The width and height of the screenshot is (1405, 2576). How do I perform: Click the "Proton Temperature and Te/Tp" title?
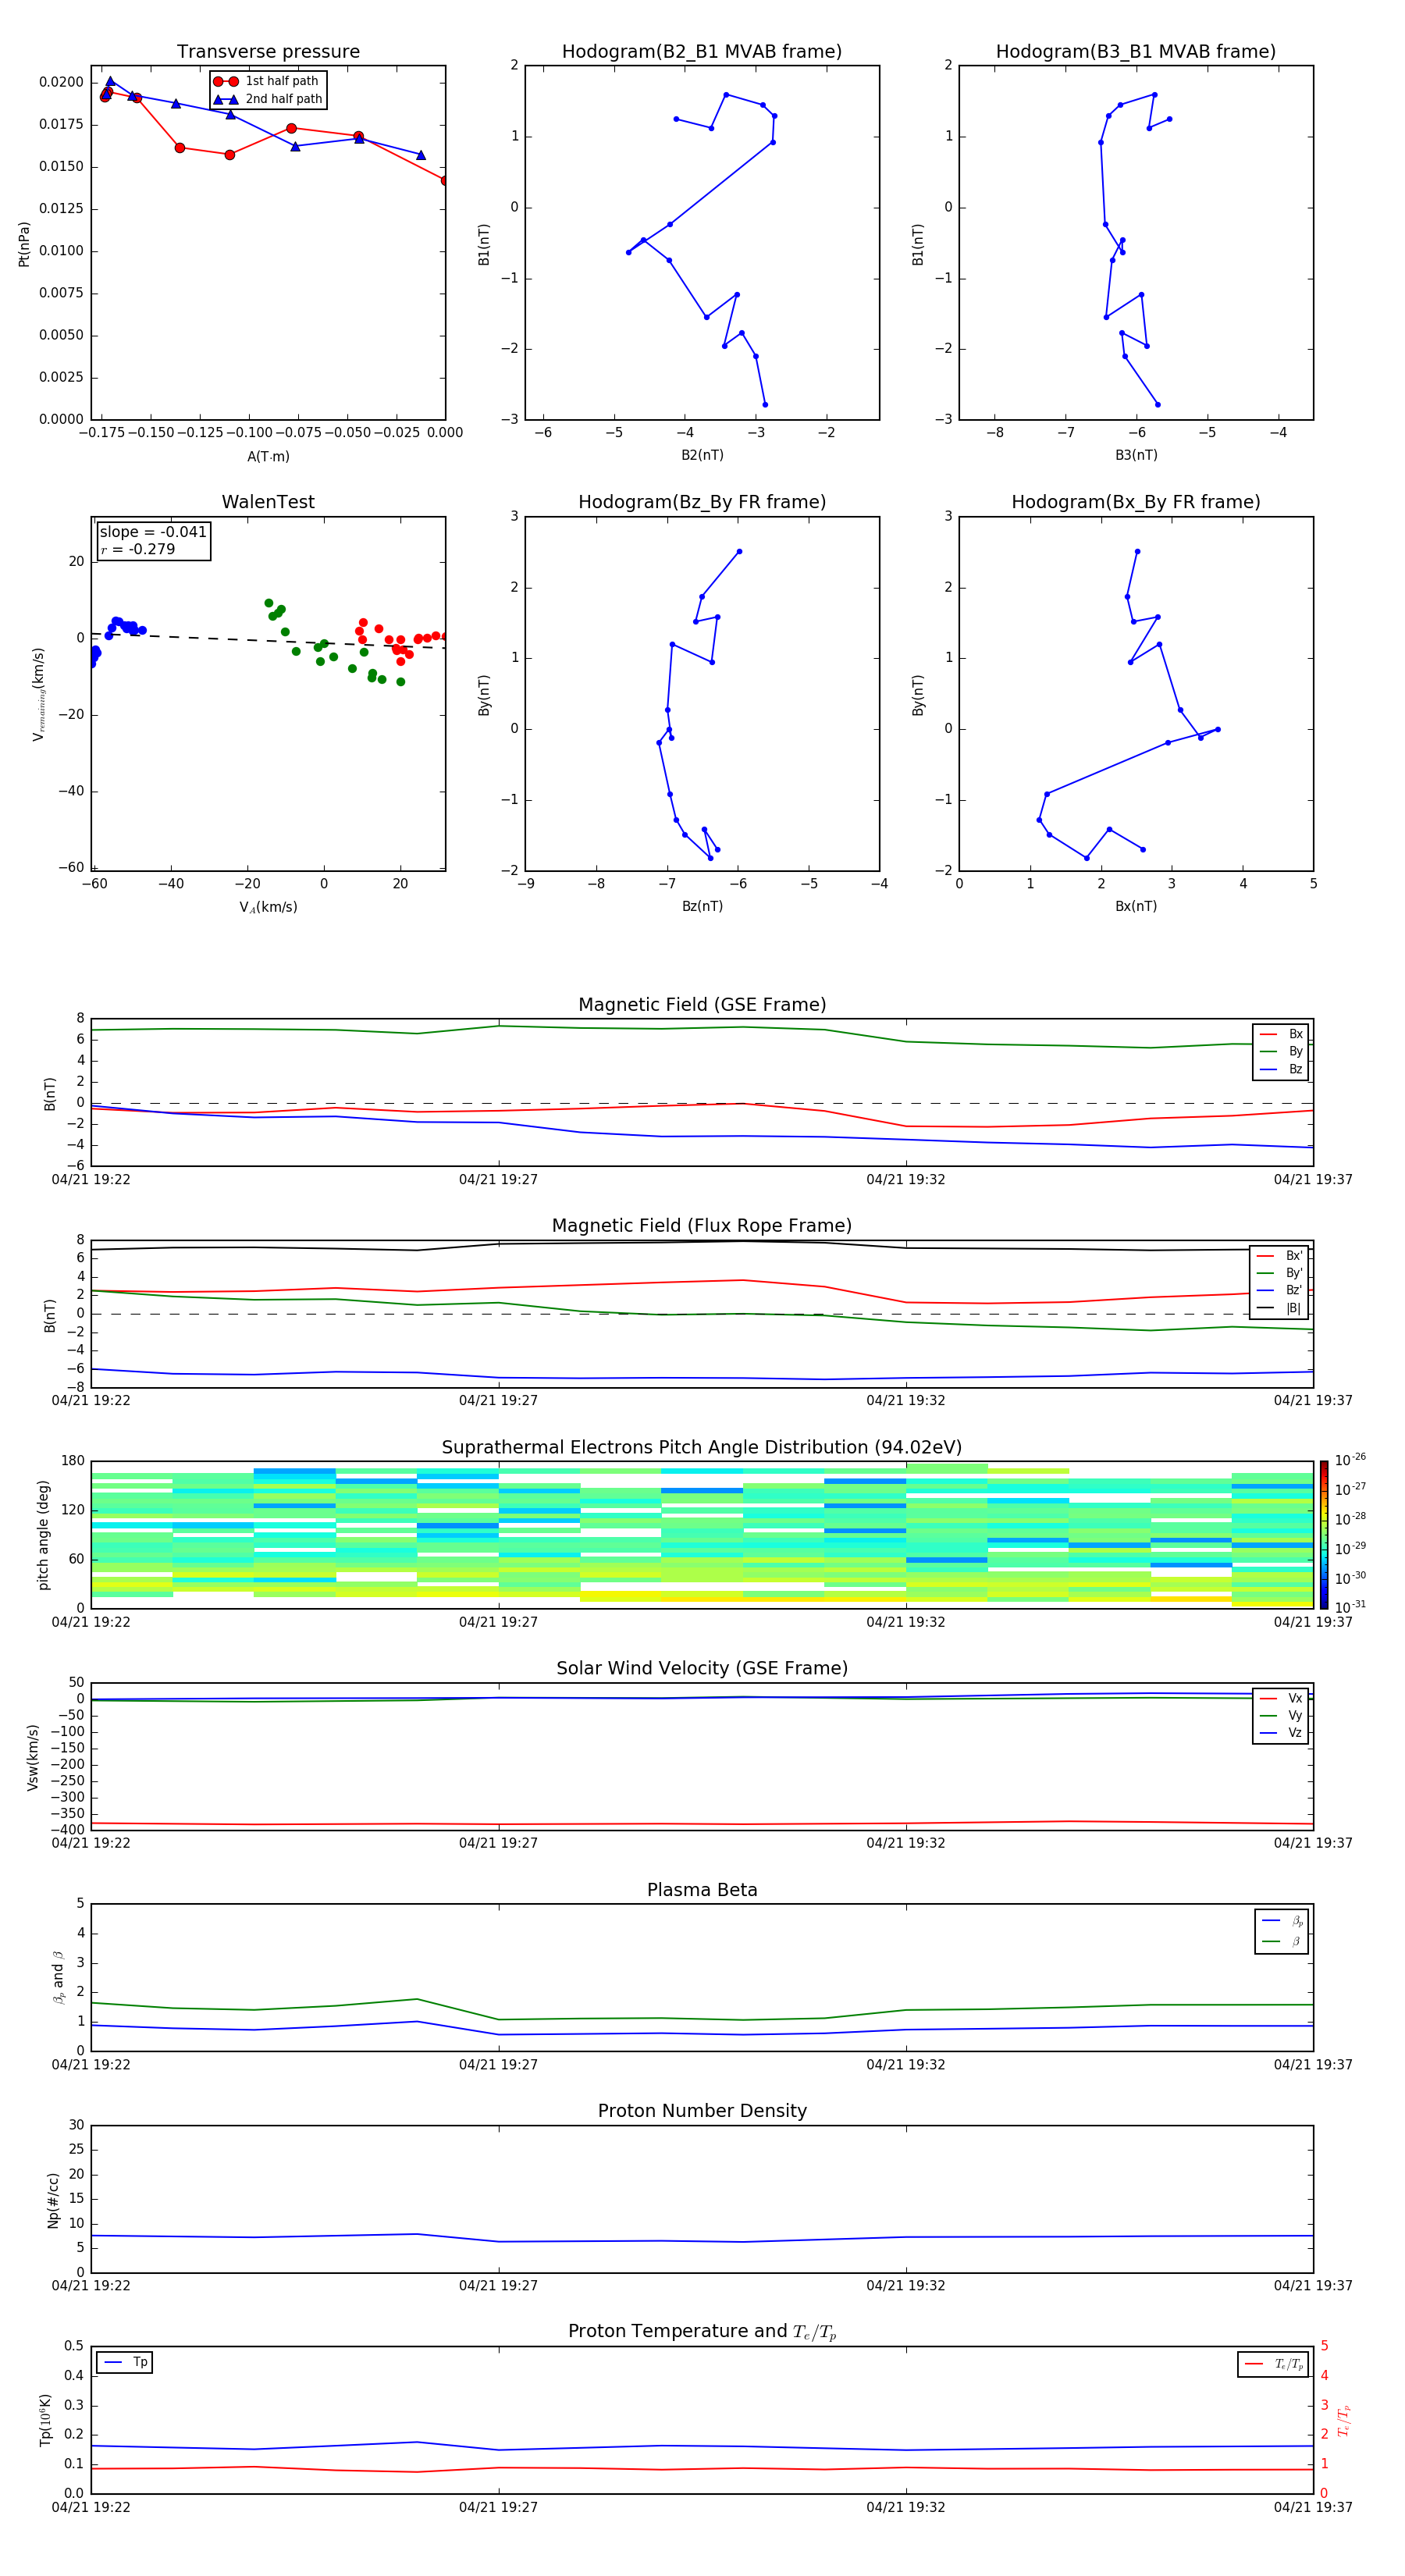click(x=702, y=2332)
